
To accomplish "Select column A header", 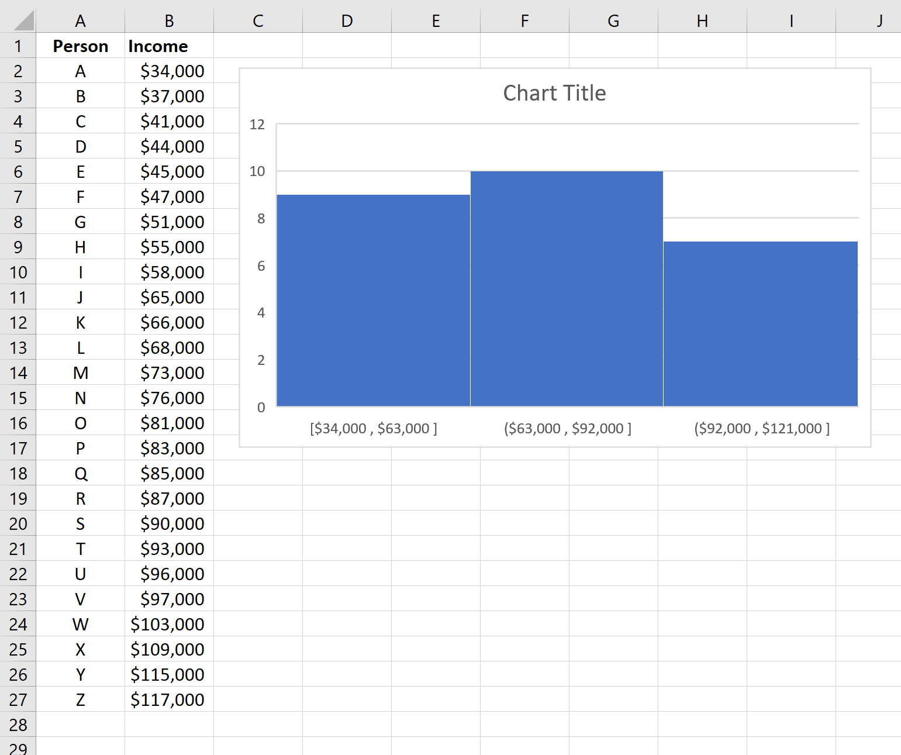I will point(80,21).
